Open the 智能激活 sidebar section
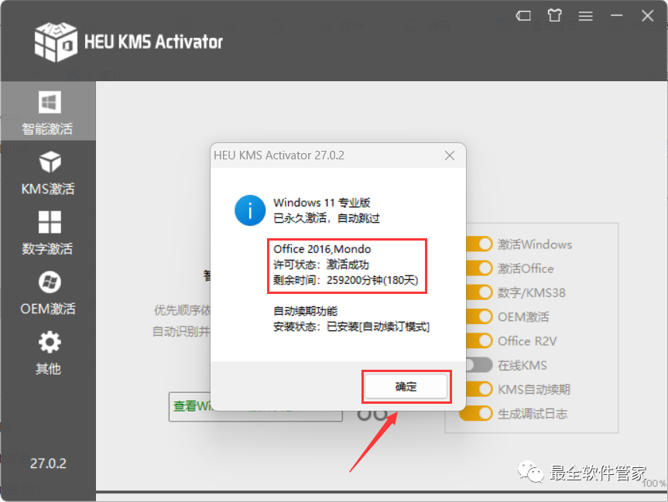Screen dimensions: 668x502 [48, 111]
